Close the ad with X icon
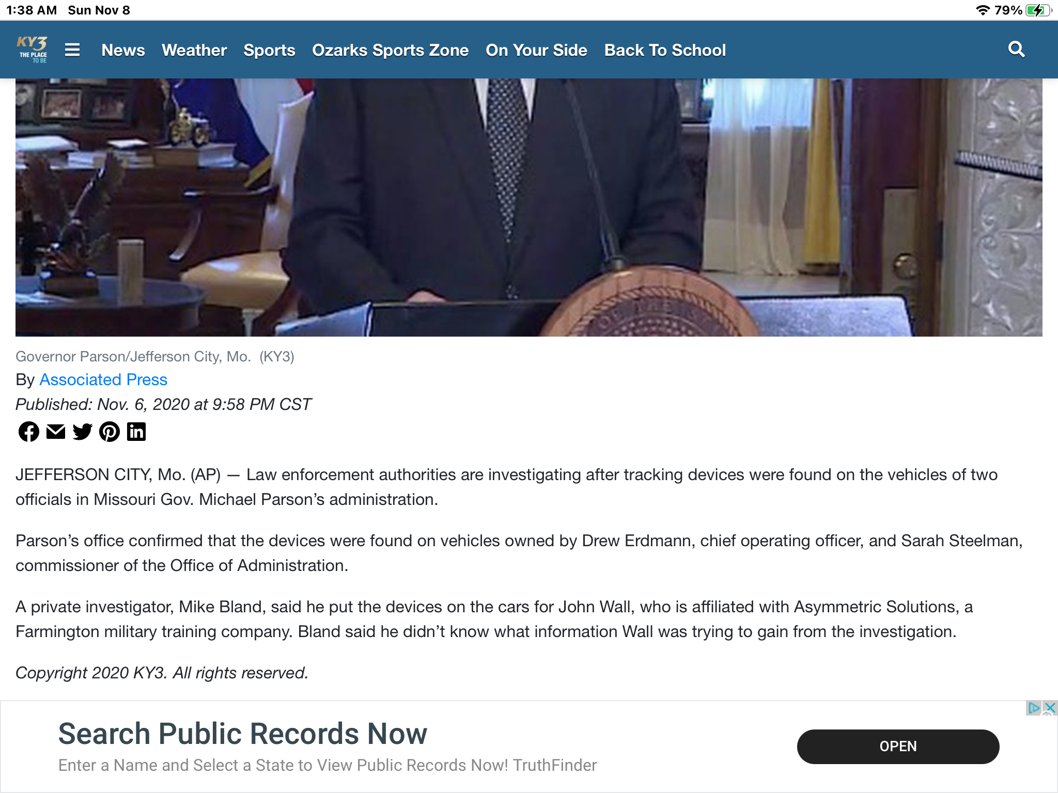Viewport: 1058px width, 793px height. [x=1050, y=708]
